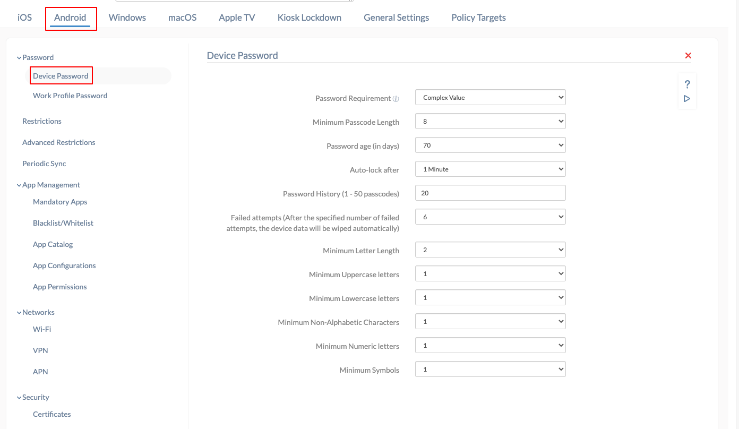
Task: Open the Policy Targets tab
Action: pyautogui.click(x=478, y=17)
